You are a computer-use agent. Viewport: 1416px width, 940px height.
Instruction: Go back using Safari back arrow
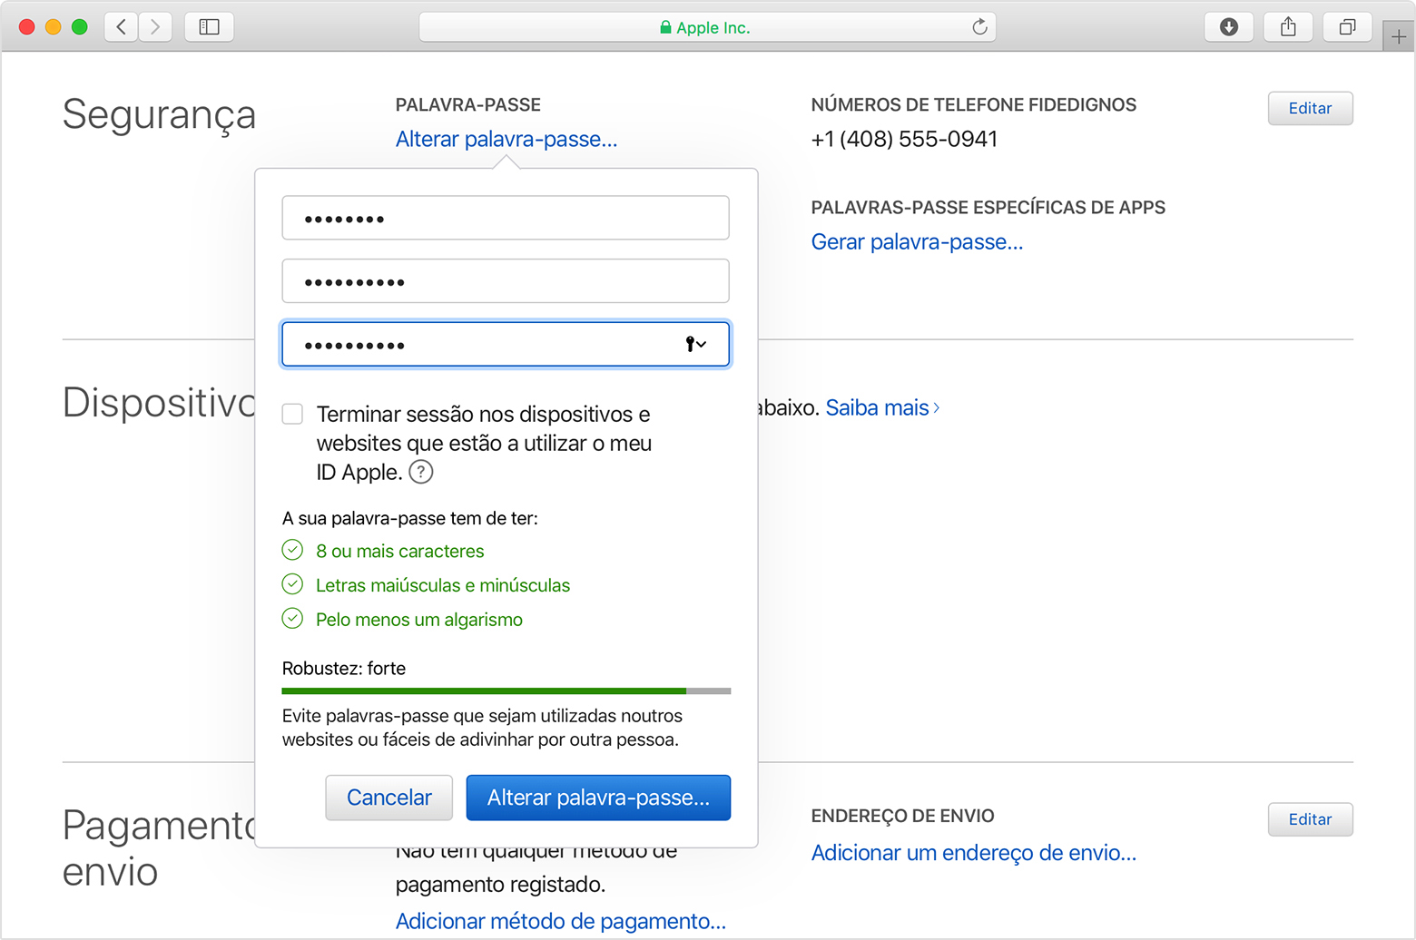[x=121, y=26]
